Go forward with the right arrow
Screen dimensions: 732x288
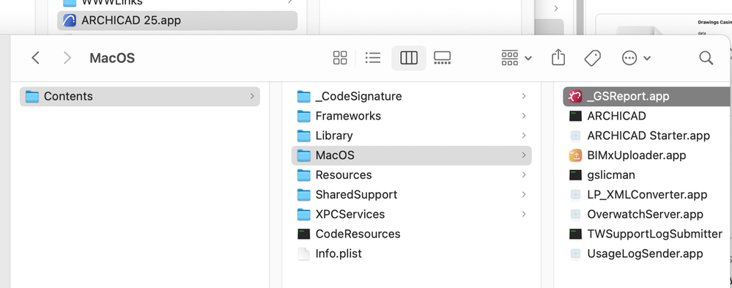[67, 58]
